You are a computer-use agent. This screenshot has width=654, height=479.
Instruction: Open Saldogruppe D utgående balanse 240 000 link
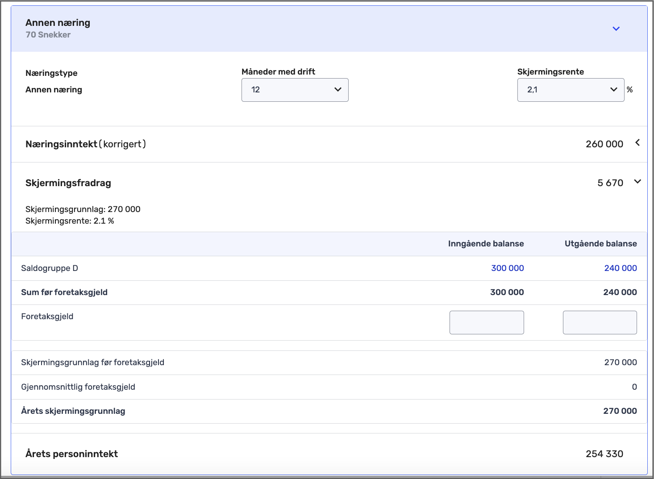coord(620,268)
